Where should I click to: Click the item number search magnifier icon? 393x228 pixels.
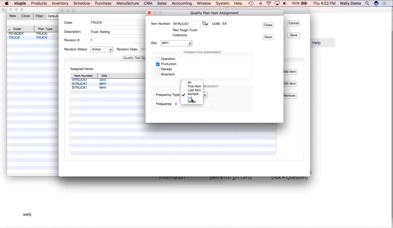tap(204, 24)
